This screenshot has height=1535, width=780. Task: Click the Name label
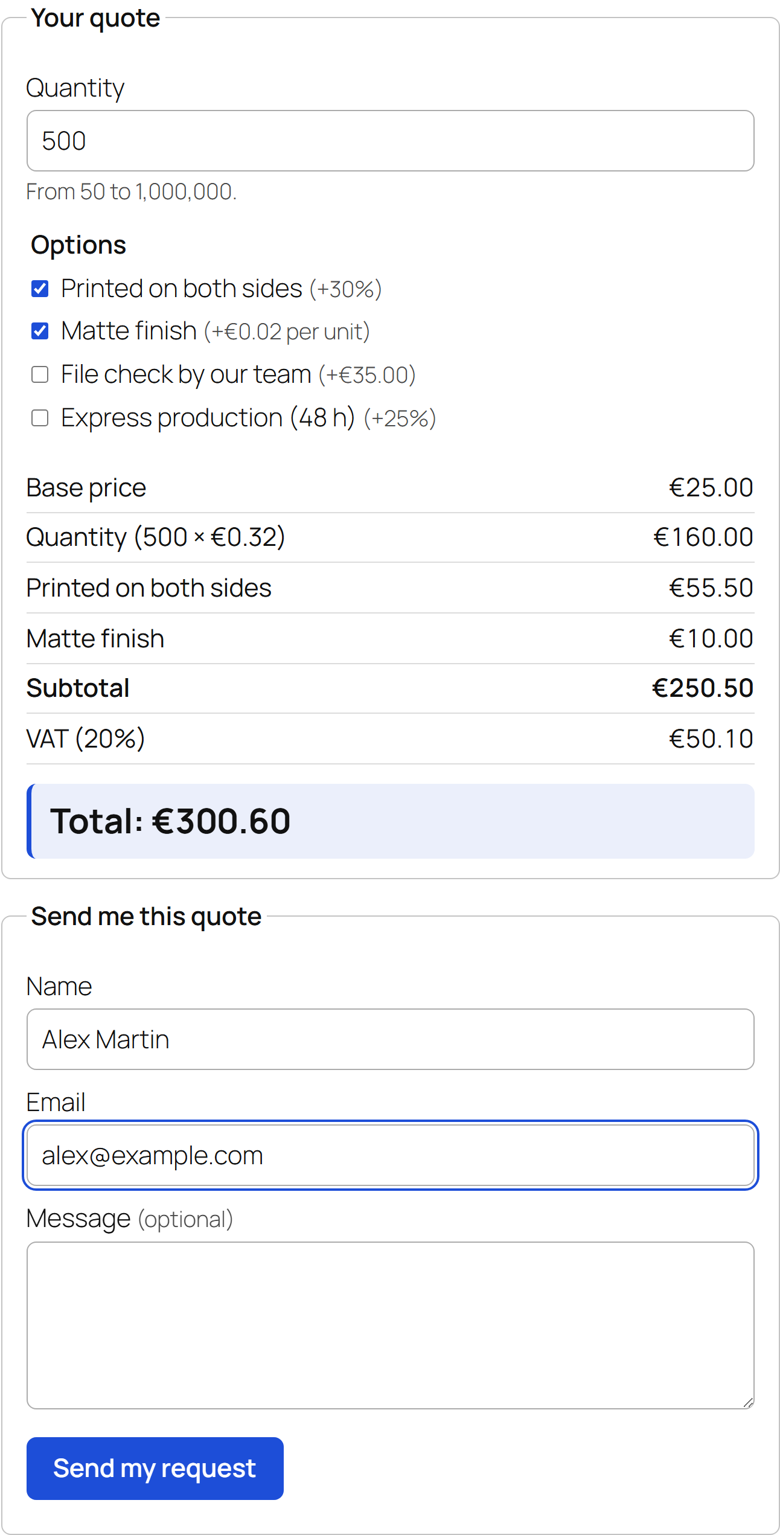59,987
